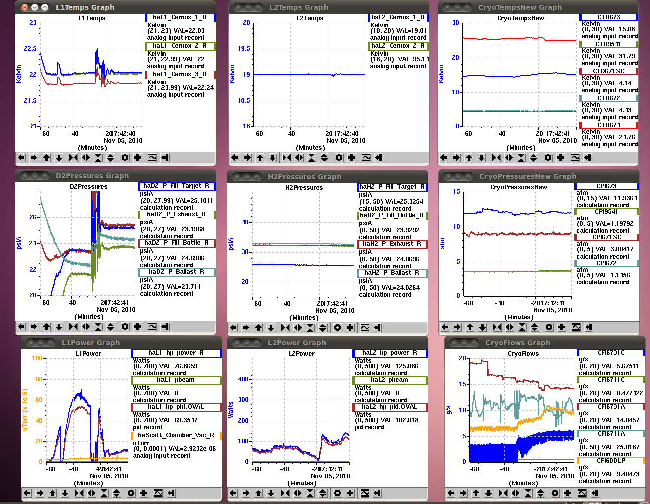The width and height of the screenshot is (650, 504).
Task: Pan left in the L1Power Graph toolbar
Action: tap(27, 493)
